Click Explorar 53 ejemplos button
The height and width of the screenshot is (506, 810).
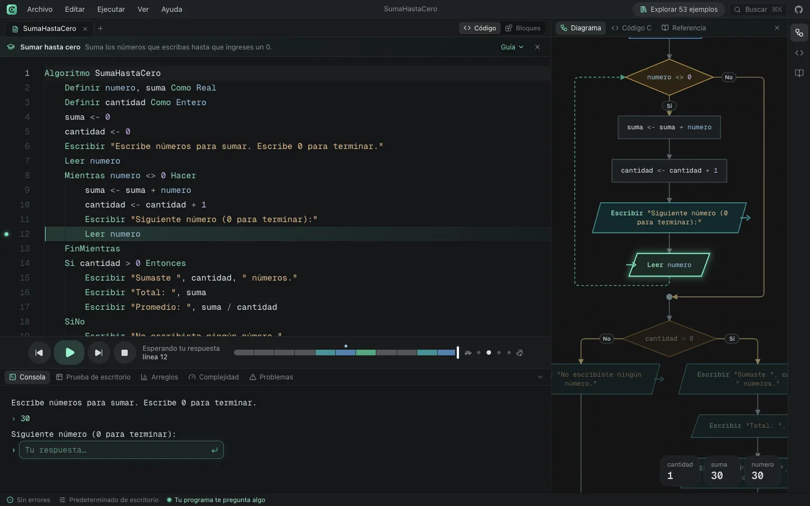click(679, 10)
